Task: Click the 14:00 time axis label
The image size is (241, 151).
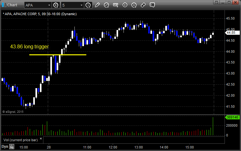Action: [164, 147]
